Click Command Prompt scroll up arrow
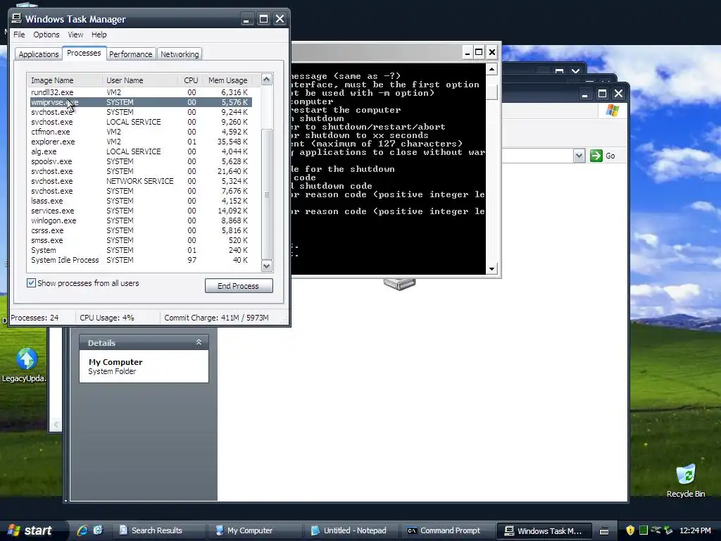This screenshot has width=721, height=541. point(492,70)
